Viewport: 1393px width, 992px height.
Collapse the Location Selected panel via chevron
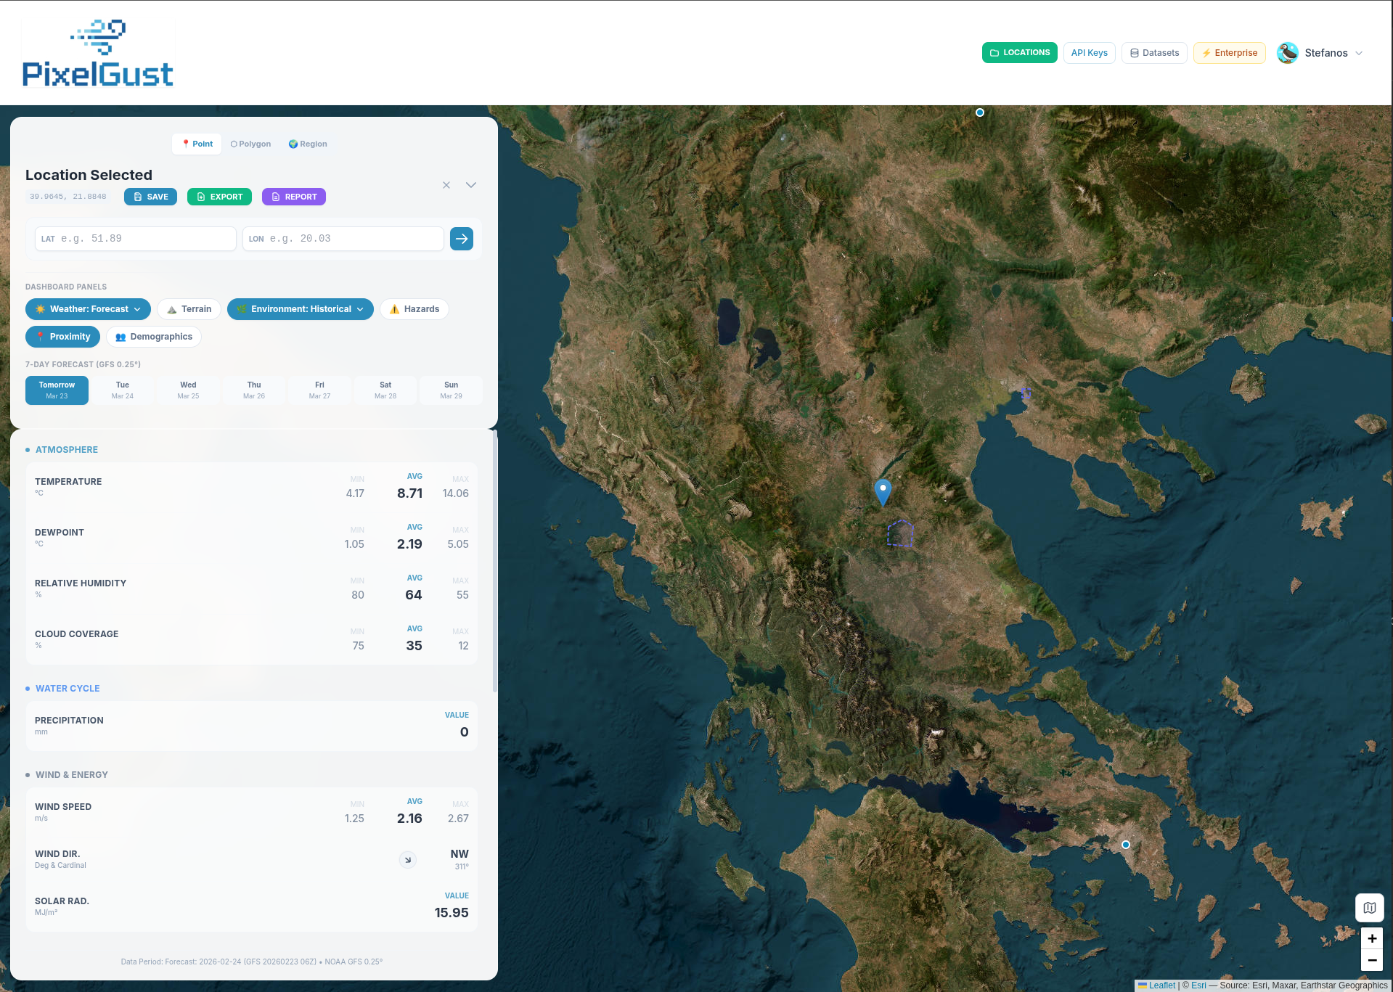coord(471,185)
